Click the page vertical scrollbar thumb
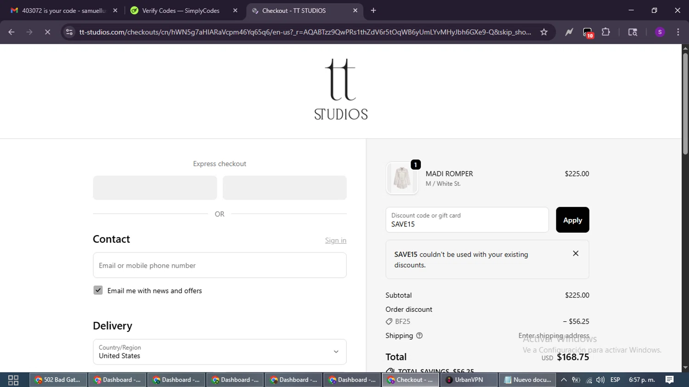Image resolution: width=689 pixels, height=387 pixels. tap(685, 103)
